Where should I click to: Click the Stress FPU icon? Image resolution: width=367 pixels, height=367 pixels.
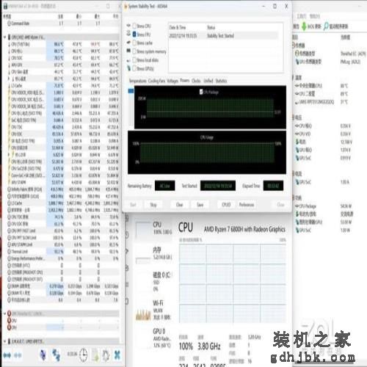click(128, 34)
